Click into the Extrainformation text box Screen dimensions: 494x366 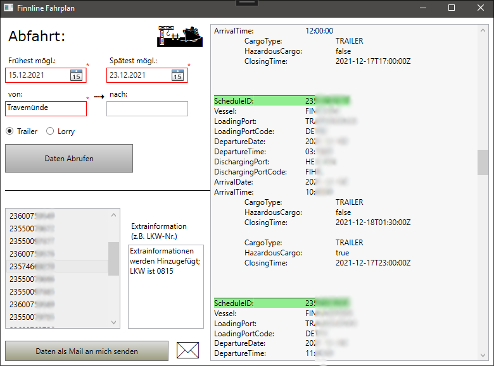tap(165, 286)
